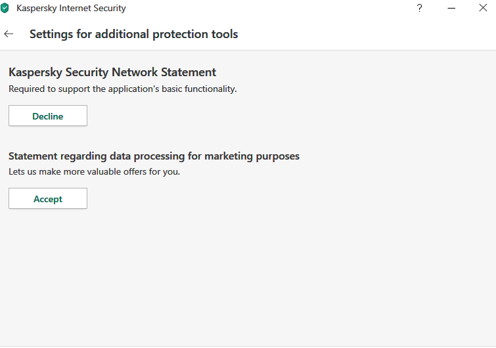
Task: Click the text about required basic functionality
Action: click(x=122, y=89)
